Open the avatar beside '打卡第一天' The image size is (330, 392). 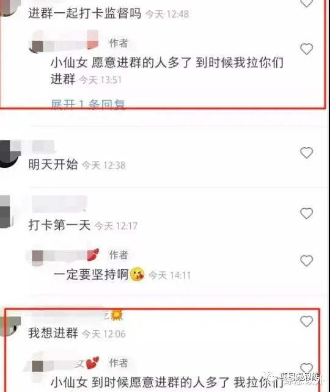[5, 212]
